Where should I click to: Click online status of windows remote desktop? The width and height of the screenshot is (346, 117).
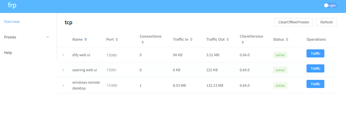[280, 85]
